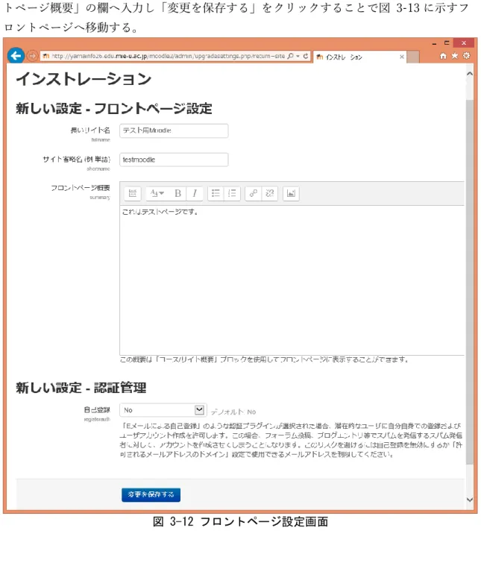Click the 自己登録 label

(97, 409)
